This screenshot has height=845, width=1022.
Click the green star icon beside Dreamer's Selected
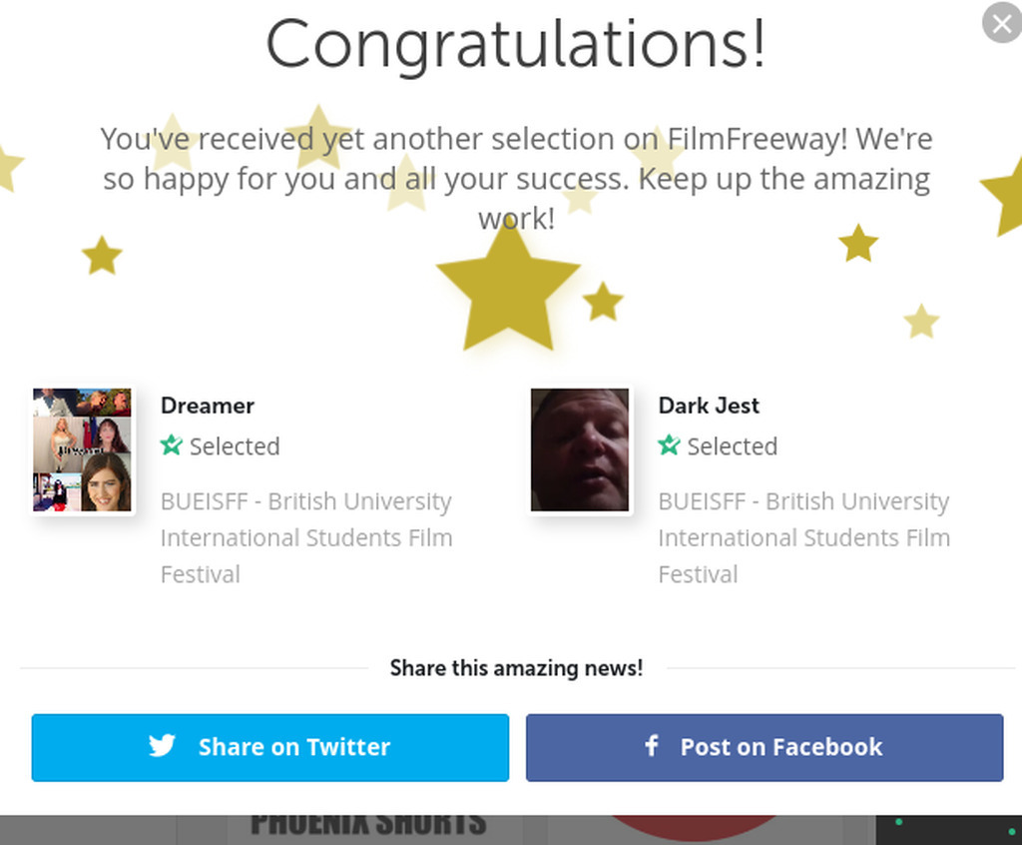tap(172, 445)
